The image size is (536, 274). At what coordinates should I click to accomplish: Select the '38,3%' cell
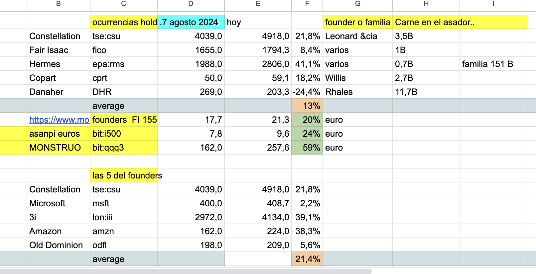click(307, 231)
